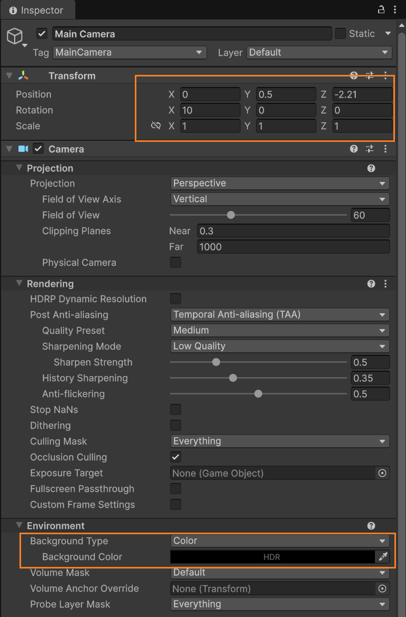Click the black Background Color HDR swatch
This screenshot has height=617, width=406.
pyautogui.click(x=272, y=557)
